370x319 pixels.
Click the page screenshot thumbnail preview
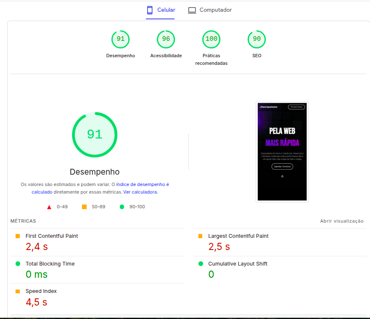pyautogui.click(x=282, y=152)
